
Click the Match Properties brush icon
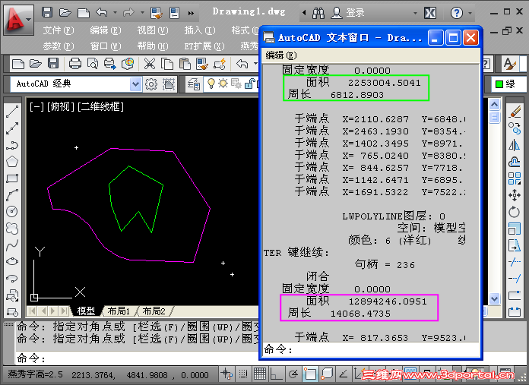[202, 63]
